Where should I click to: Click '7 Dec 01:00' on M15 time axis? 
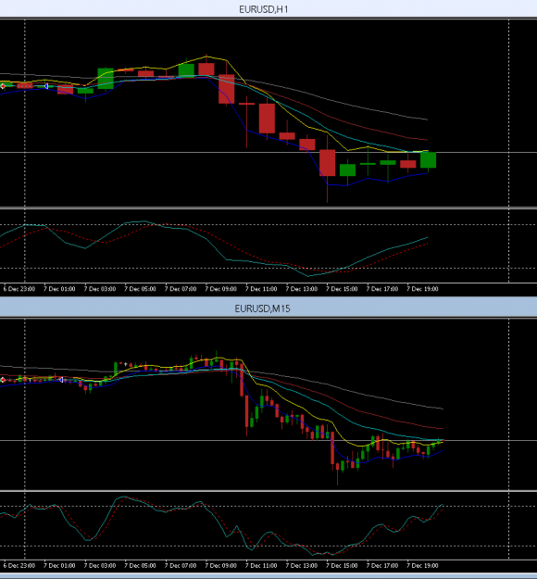point(59,565)
